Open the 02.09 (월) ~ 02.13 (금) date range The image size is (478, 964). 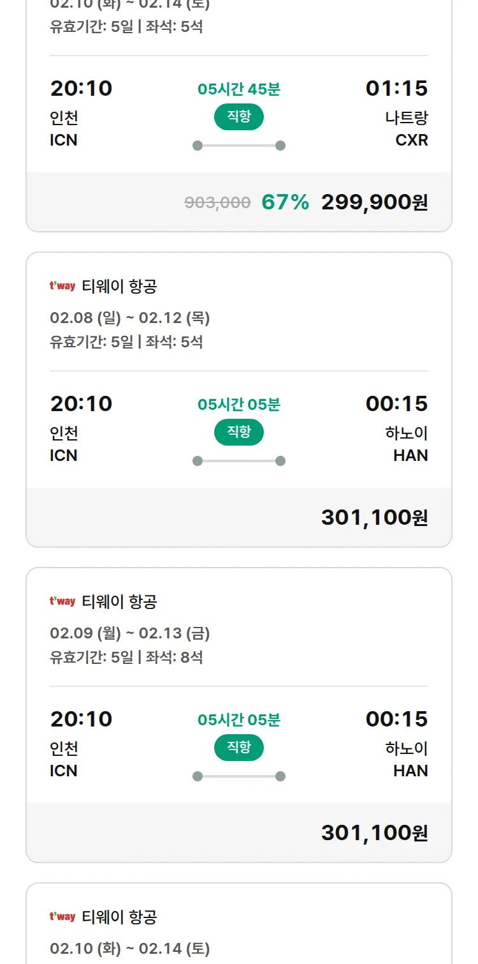click(x=130, y=633)
